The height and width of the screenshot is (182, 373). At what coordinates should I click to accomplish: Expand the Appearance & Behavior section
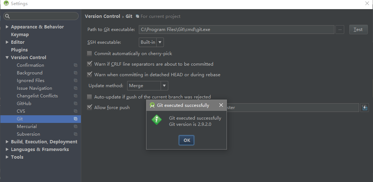(x=7, y=27)
